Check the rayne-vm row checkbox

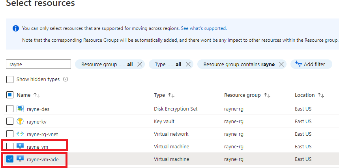click(10, 147)
